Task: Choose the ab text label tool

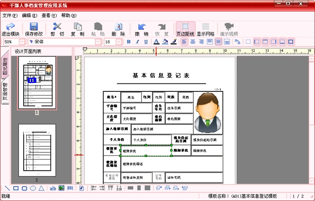Action: 53,188
